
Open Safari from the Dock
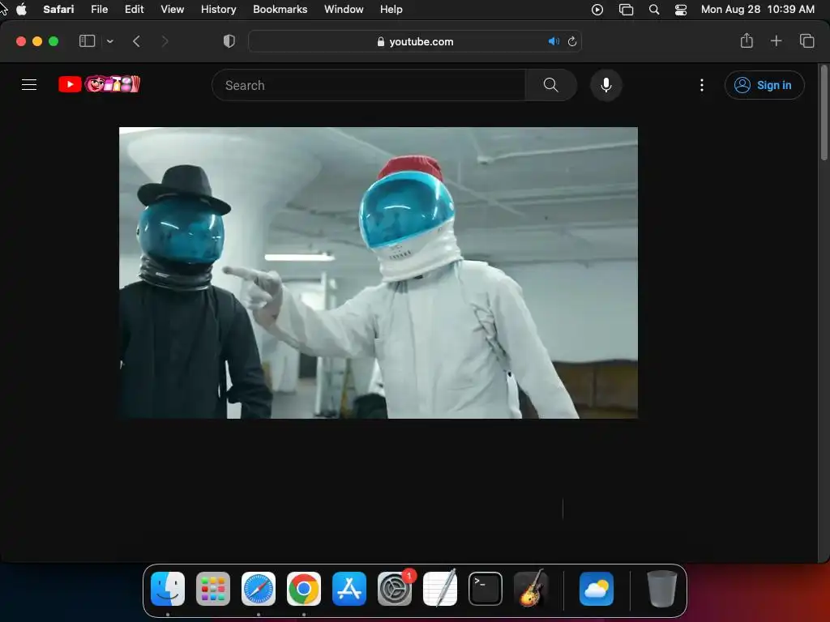click(259, 589)
